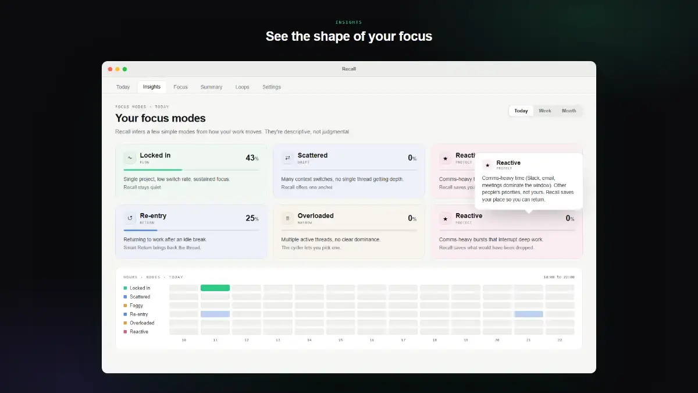Image resolution: width=698 pixels, height=393 pixels.
Task: Open the Locked in card title
Action: pos(155,155)
